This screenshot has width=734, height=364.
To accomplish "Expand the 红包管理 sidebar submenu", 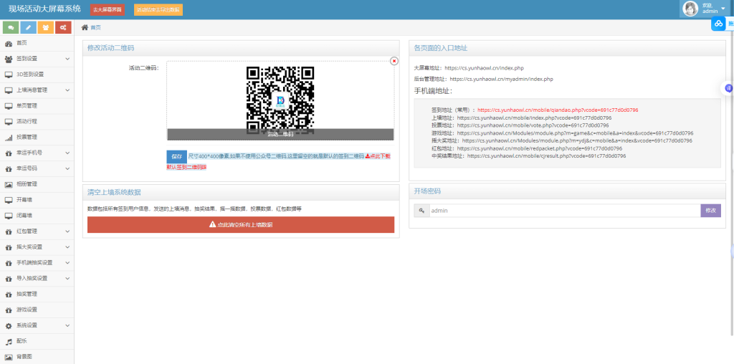I will [37, 231].
